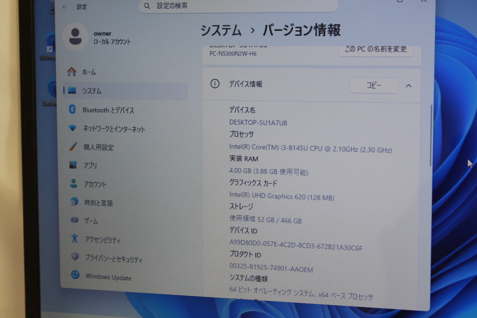The width and height of the screenshot is (477, 318).
Task: Click the accessibility figure icon
Action: (x=74, y=238)
